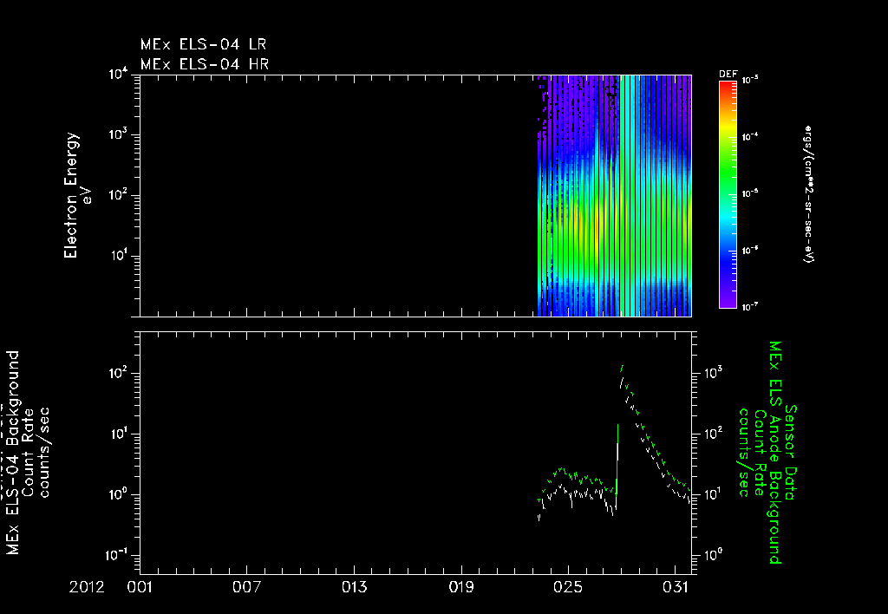Click the green 'MEx ELS Anode Background' label
Viewport: 888px width, 614px height.
774,453
